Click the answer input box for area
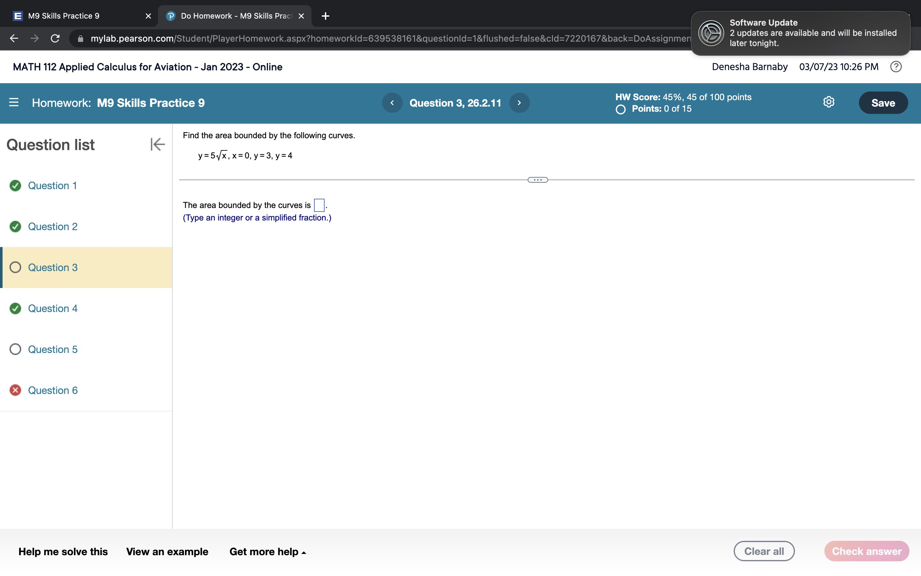 click(319, 205)
